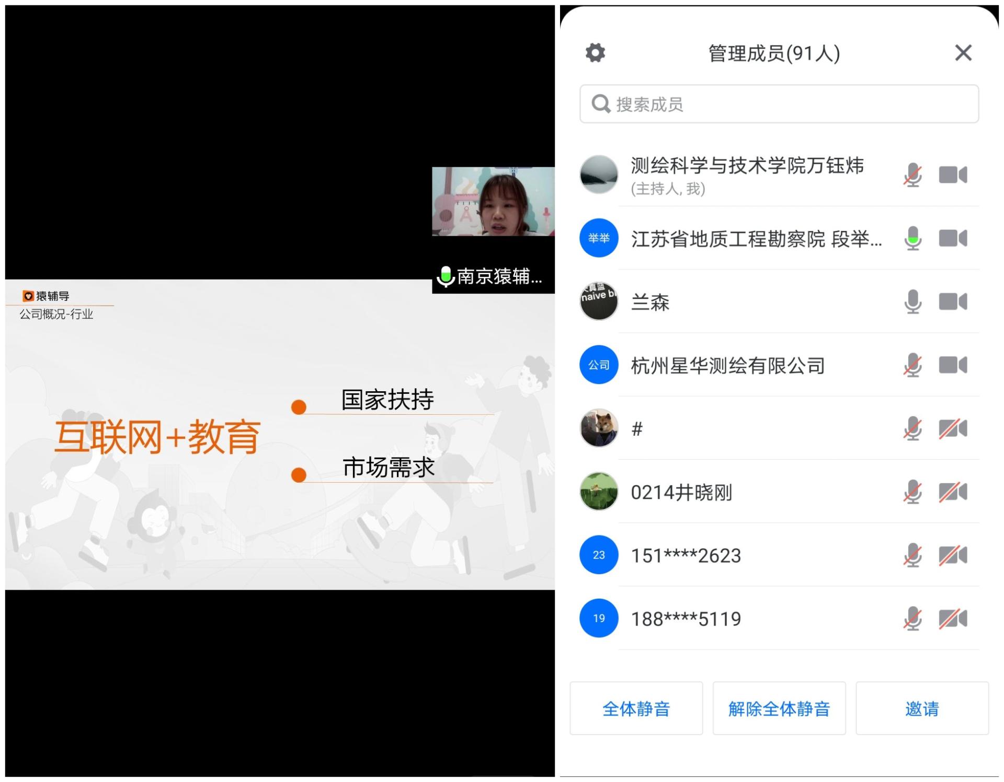Unmute host 万钰炜 microphone
The image size is (1004, 782).
912,175
